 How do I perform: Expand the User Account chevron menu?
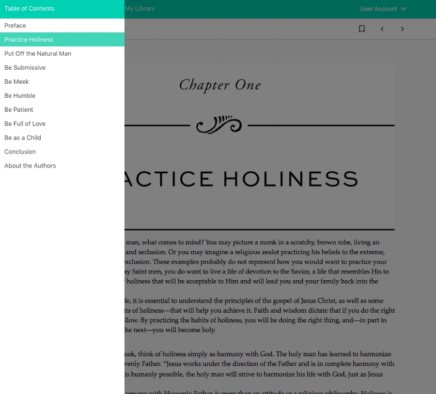(x=404, y=9)
